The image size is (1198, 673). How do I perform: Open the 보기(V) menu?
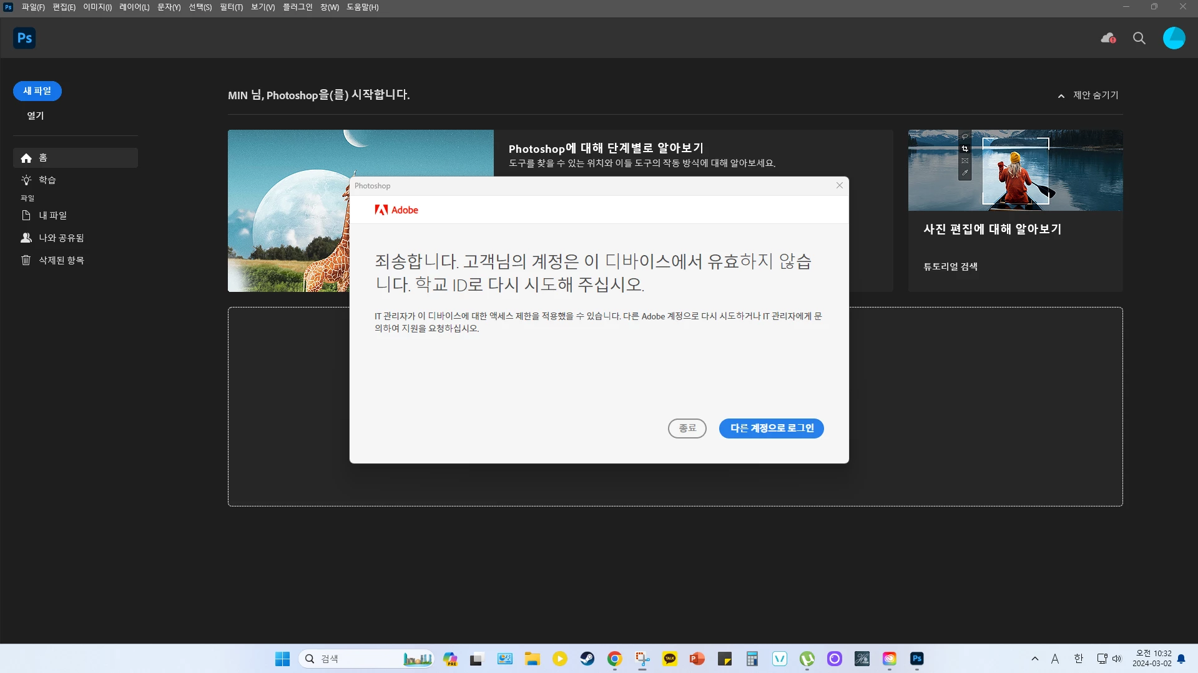coord(263,7)
